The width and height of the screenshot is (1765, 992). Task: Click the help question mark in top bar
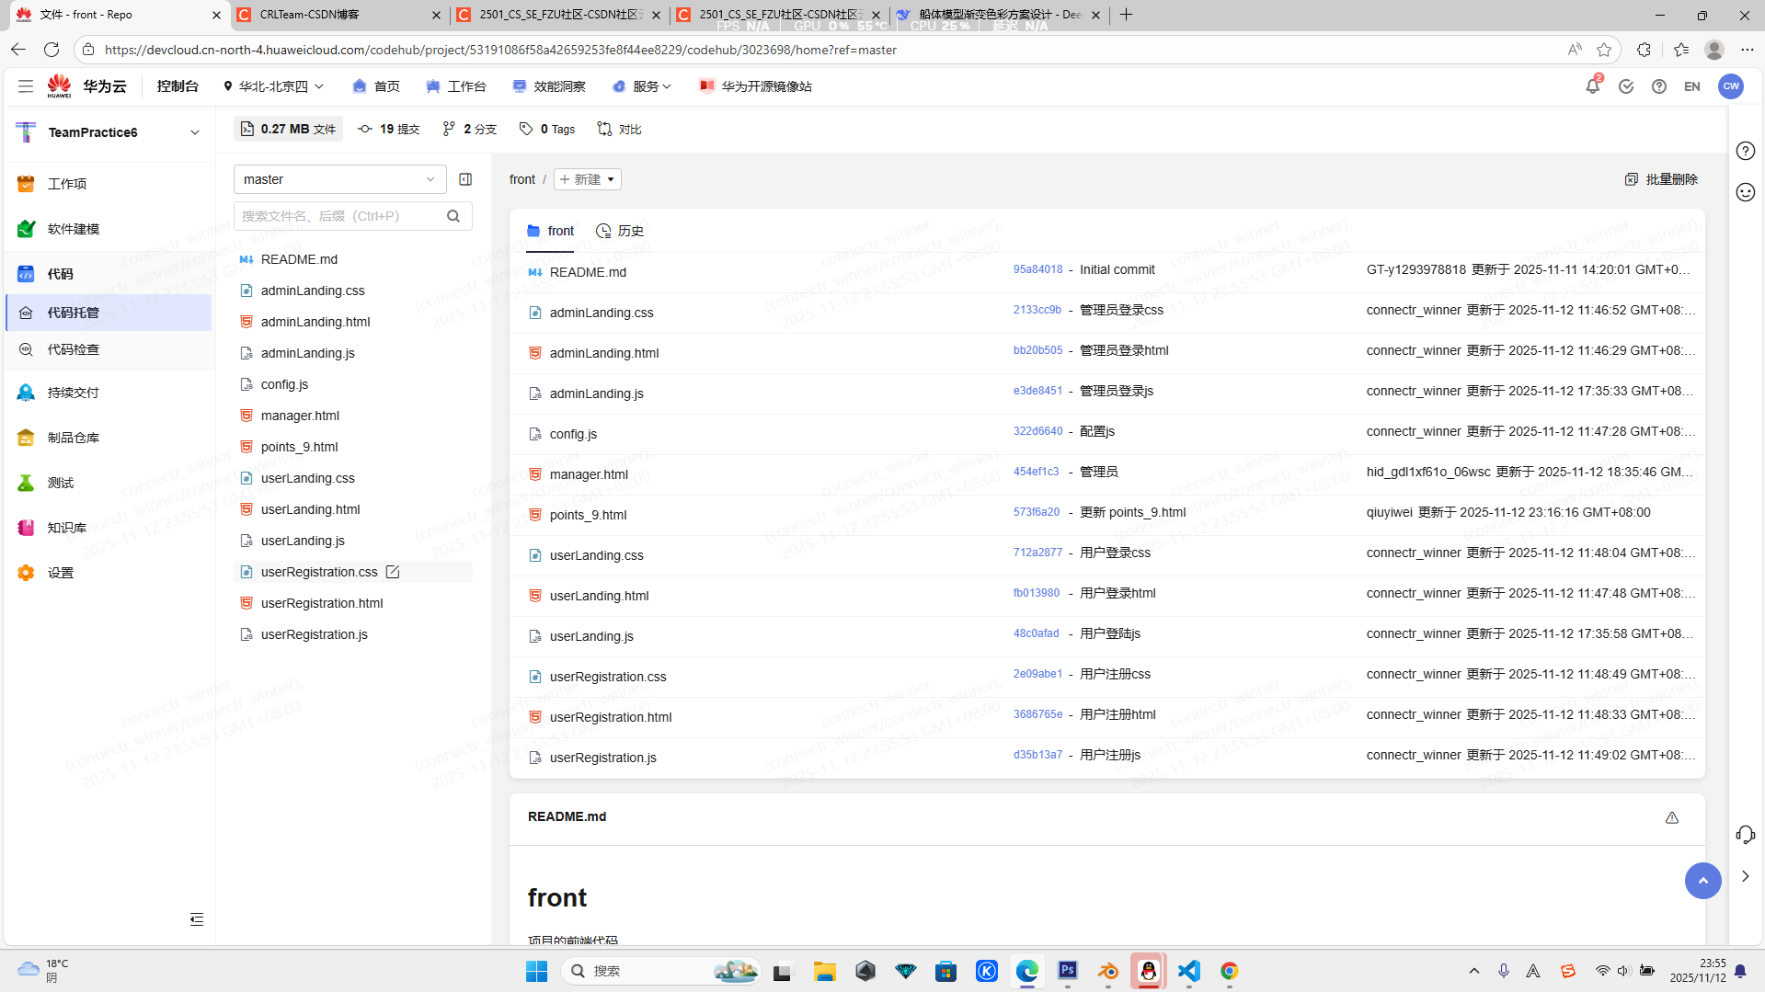pyautogui.click(x=1658, y=86)
